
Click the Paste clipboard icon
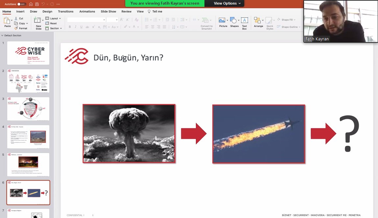coord(7,21)
